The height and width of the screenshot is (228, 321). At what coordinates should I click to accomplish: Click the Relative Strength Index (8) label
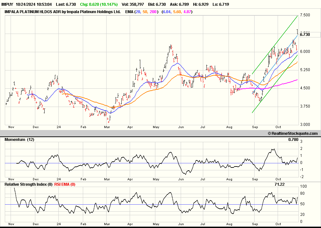(x=29, y=184)
